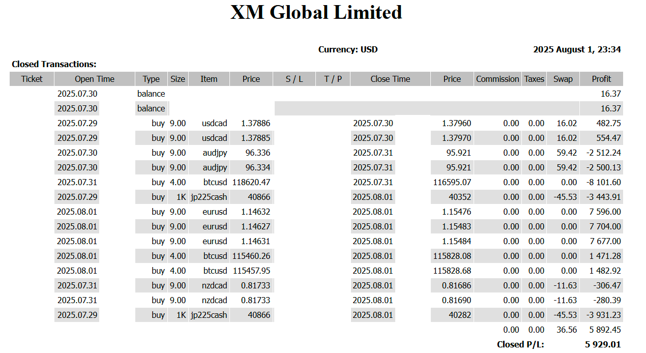The width and height of the screenshot is (646, 353).
Task: Click the Ticket column header
Action: pyautogui.click(x=32, y=79)
